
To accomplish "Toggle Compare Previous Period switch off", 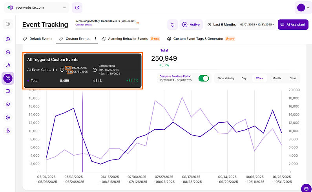I will tap(204, 78).
